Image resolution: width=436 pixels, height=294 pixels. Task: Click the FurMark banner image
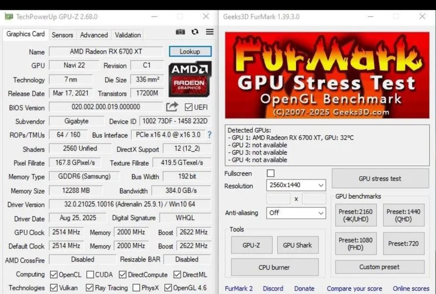coord(327,75)
